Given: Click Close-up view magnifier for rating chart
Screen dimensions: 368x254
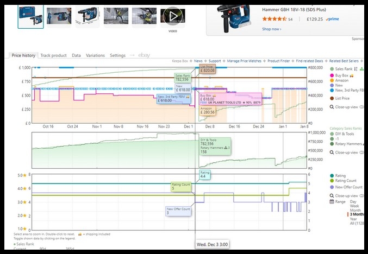Looking at the screenshot, I should pos(332,195).
